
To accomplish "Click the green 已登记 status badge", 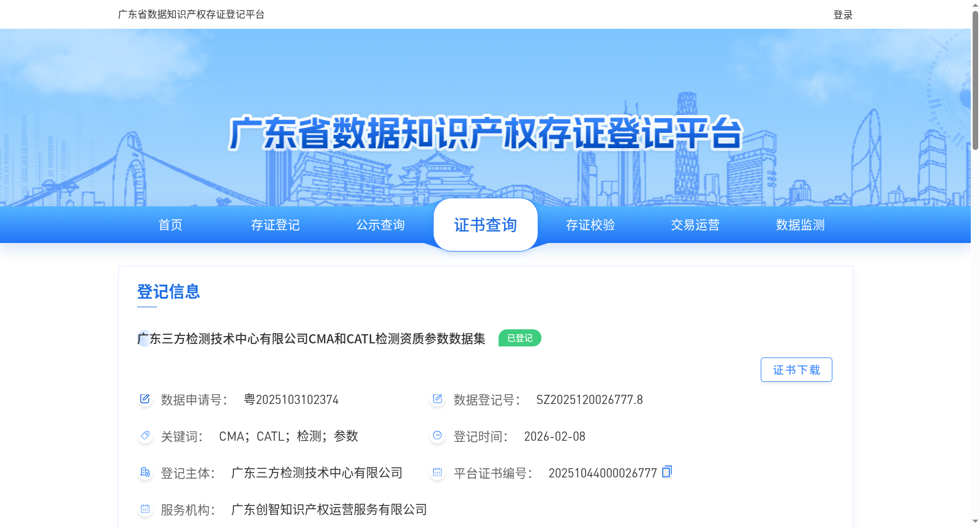I will point(520,338).
